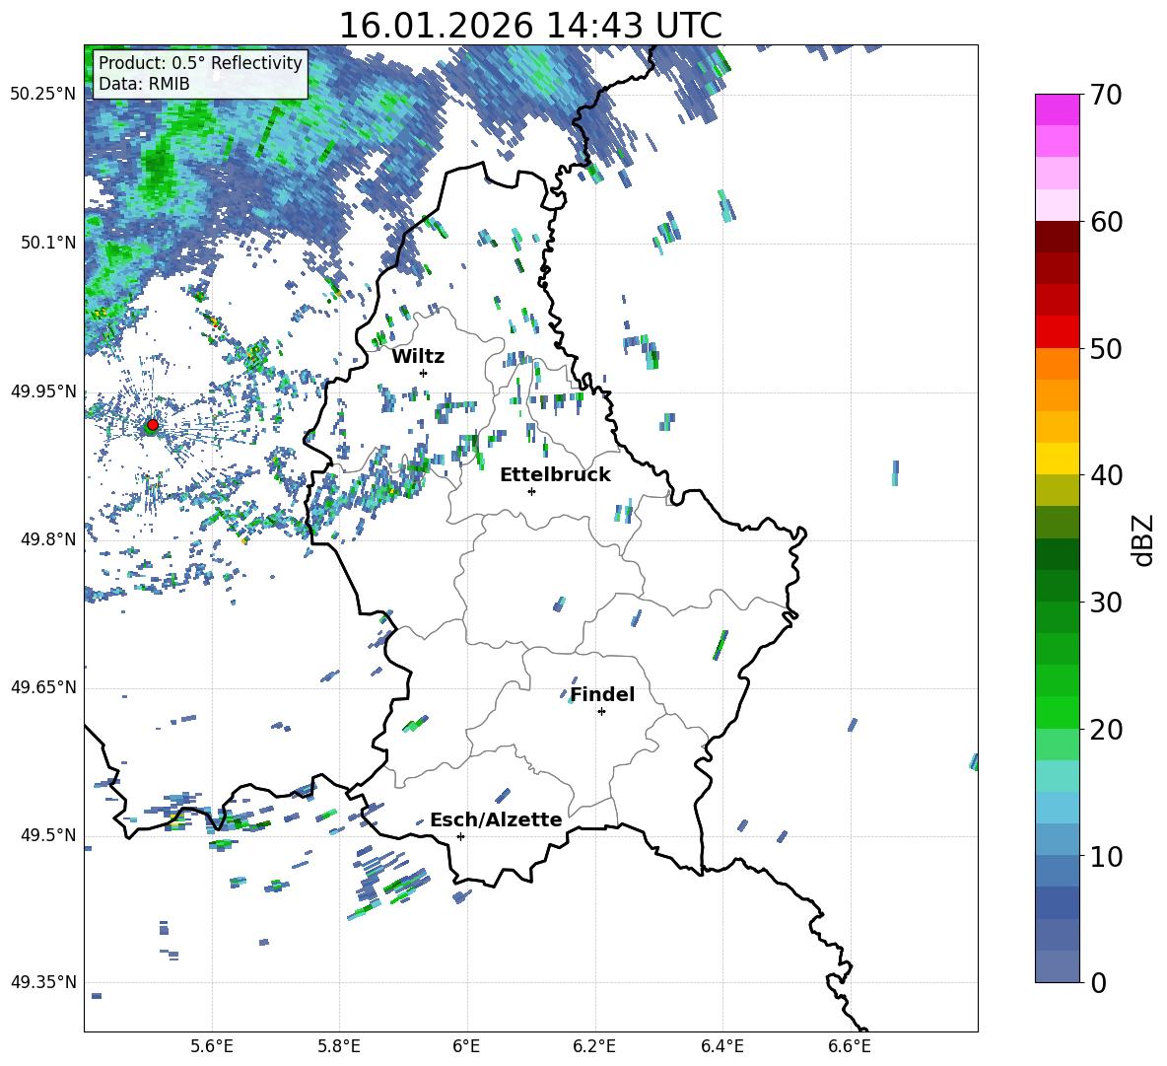This screenshot has width=1167, height=1066.
Task: Click the colorbar tick label 20
Action: click(1106, 729)
